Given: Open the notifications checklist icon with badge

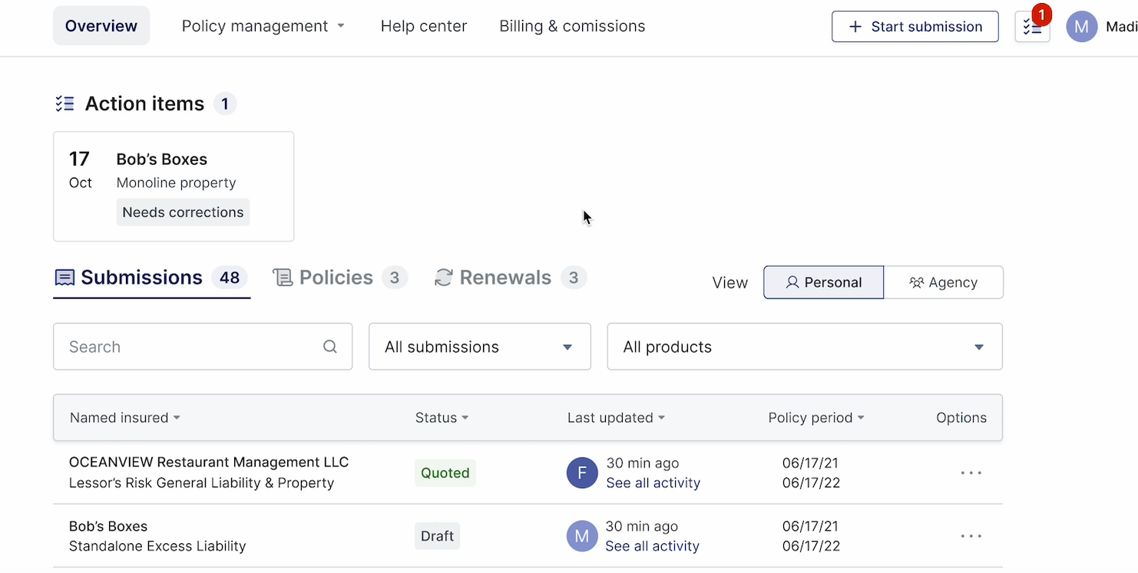Looking at the screenshot, I should pos(1032,27).
